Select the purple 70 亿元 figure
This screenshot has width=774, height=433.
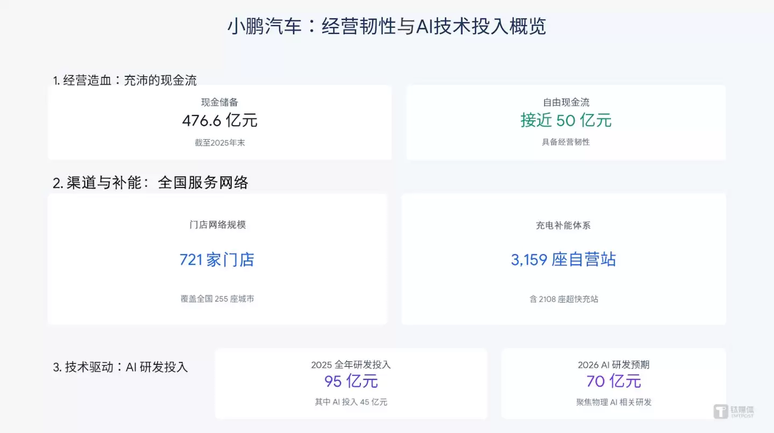[x=613, y=382]
